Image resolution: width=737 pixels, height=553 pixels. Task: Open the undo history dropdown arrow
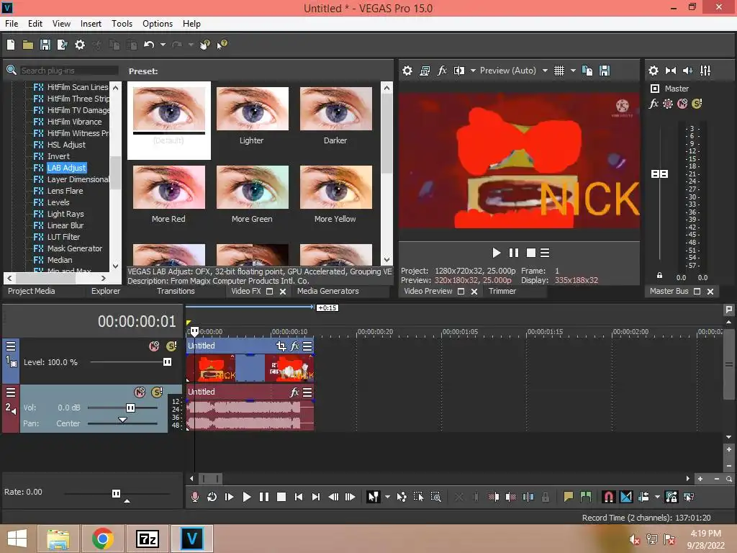point(163,45)
